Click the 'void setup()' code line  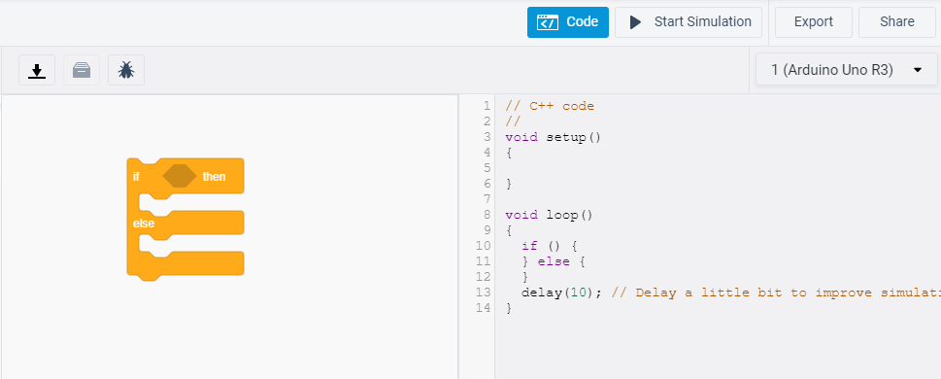(553, 137)
